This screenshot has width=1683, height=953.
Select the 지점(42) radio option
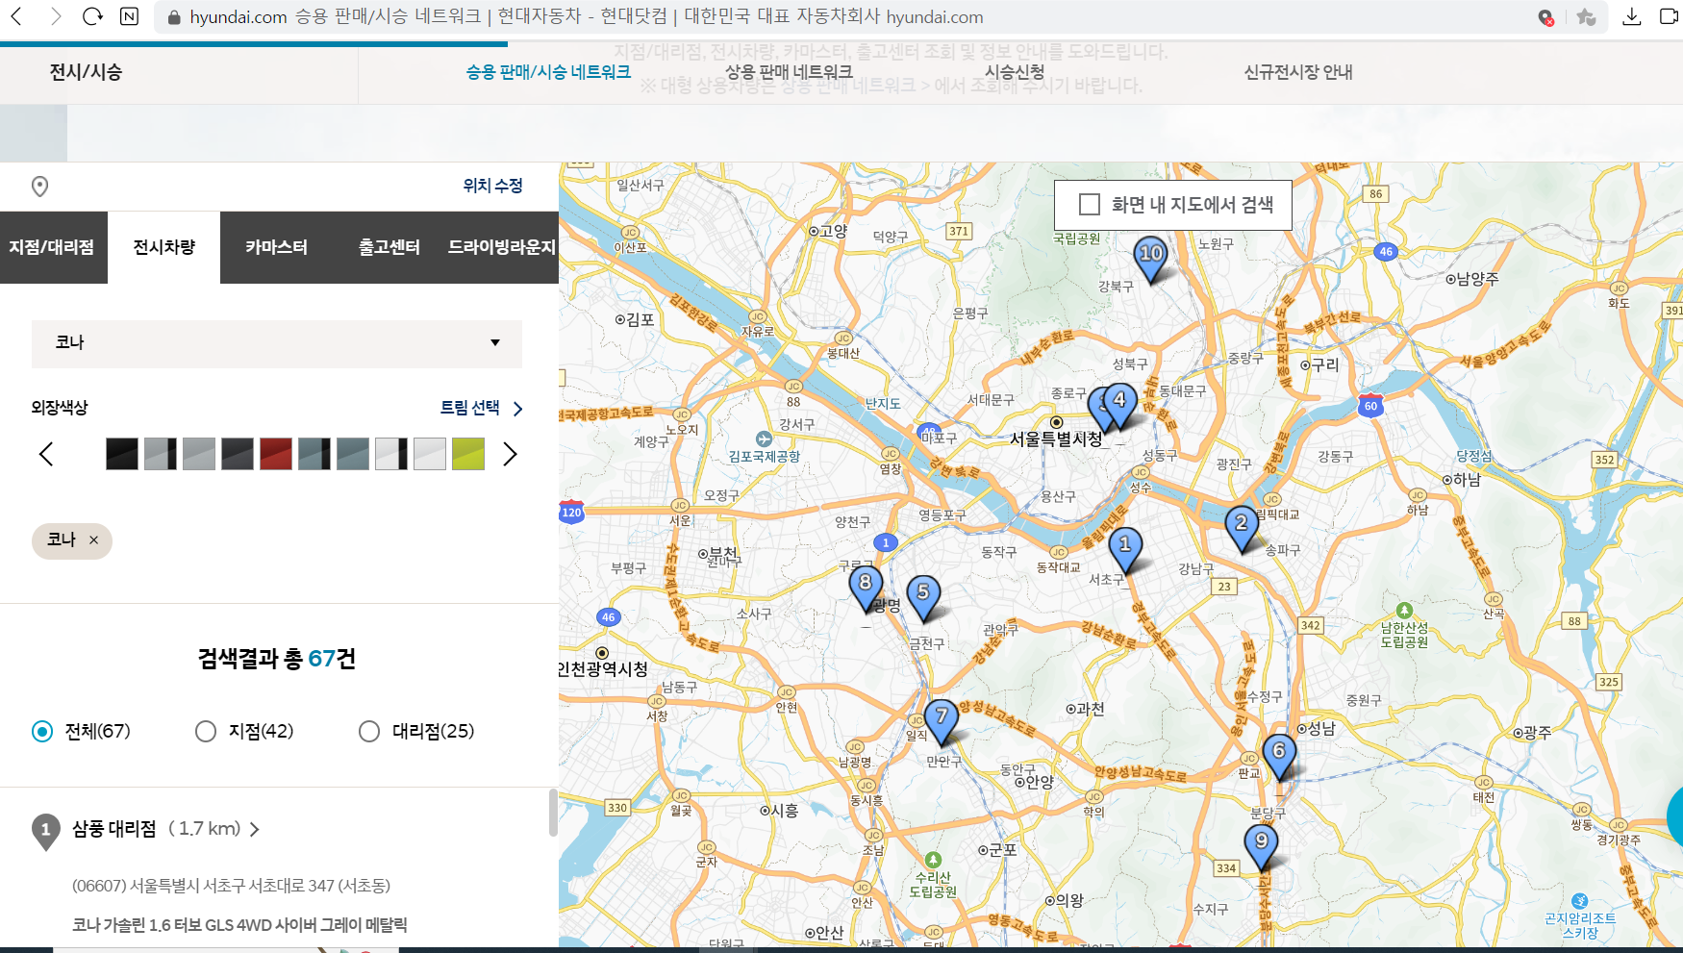tap(206, 732)
